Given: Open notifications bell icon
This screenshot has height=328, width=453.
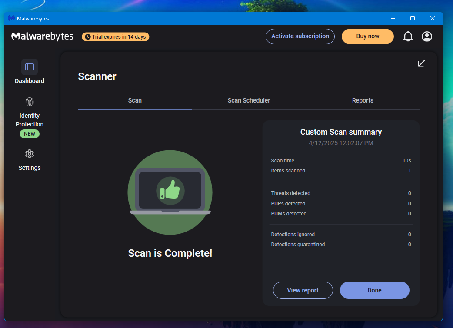Looking at the screenshot, I should point(408,36).
